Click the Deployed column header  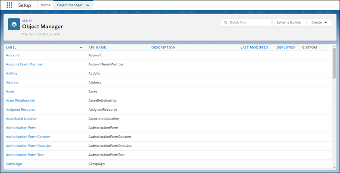point(285,47)
